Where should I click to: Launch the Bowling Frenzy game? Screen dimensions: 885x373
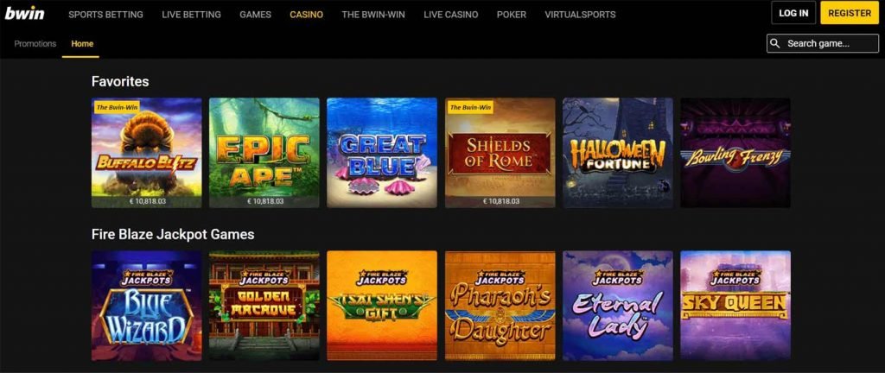coord(735,153)
